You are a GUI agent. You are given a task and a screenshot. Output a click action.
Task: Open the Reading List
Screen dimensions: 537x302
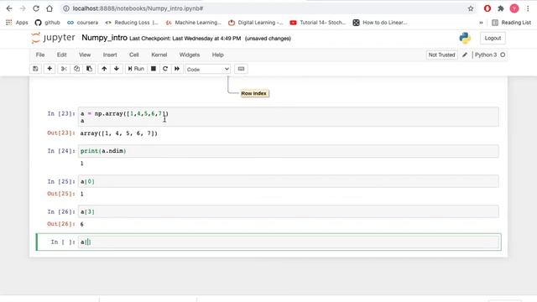511,23
